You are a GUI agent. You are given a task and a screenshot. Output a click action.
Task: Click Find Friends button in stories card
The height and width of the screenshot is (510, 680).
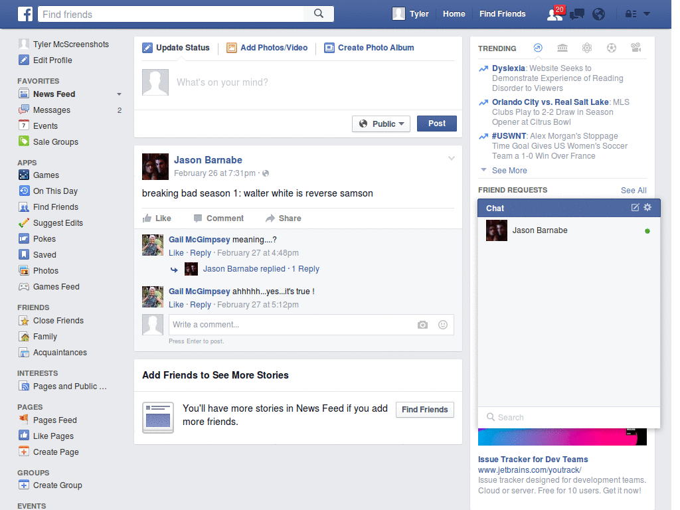424,409
